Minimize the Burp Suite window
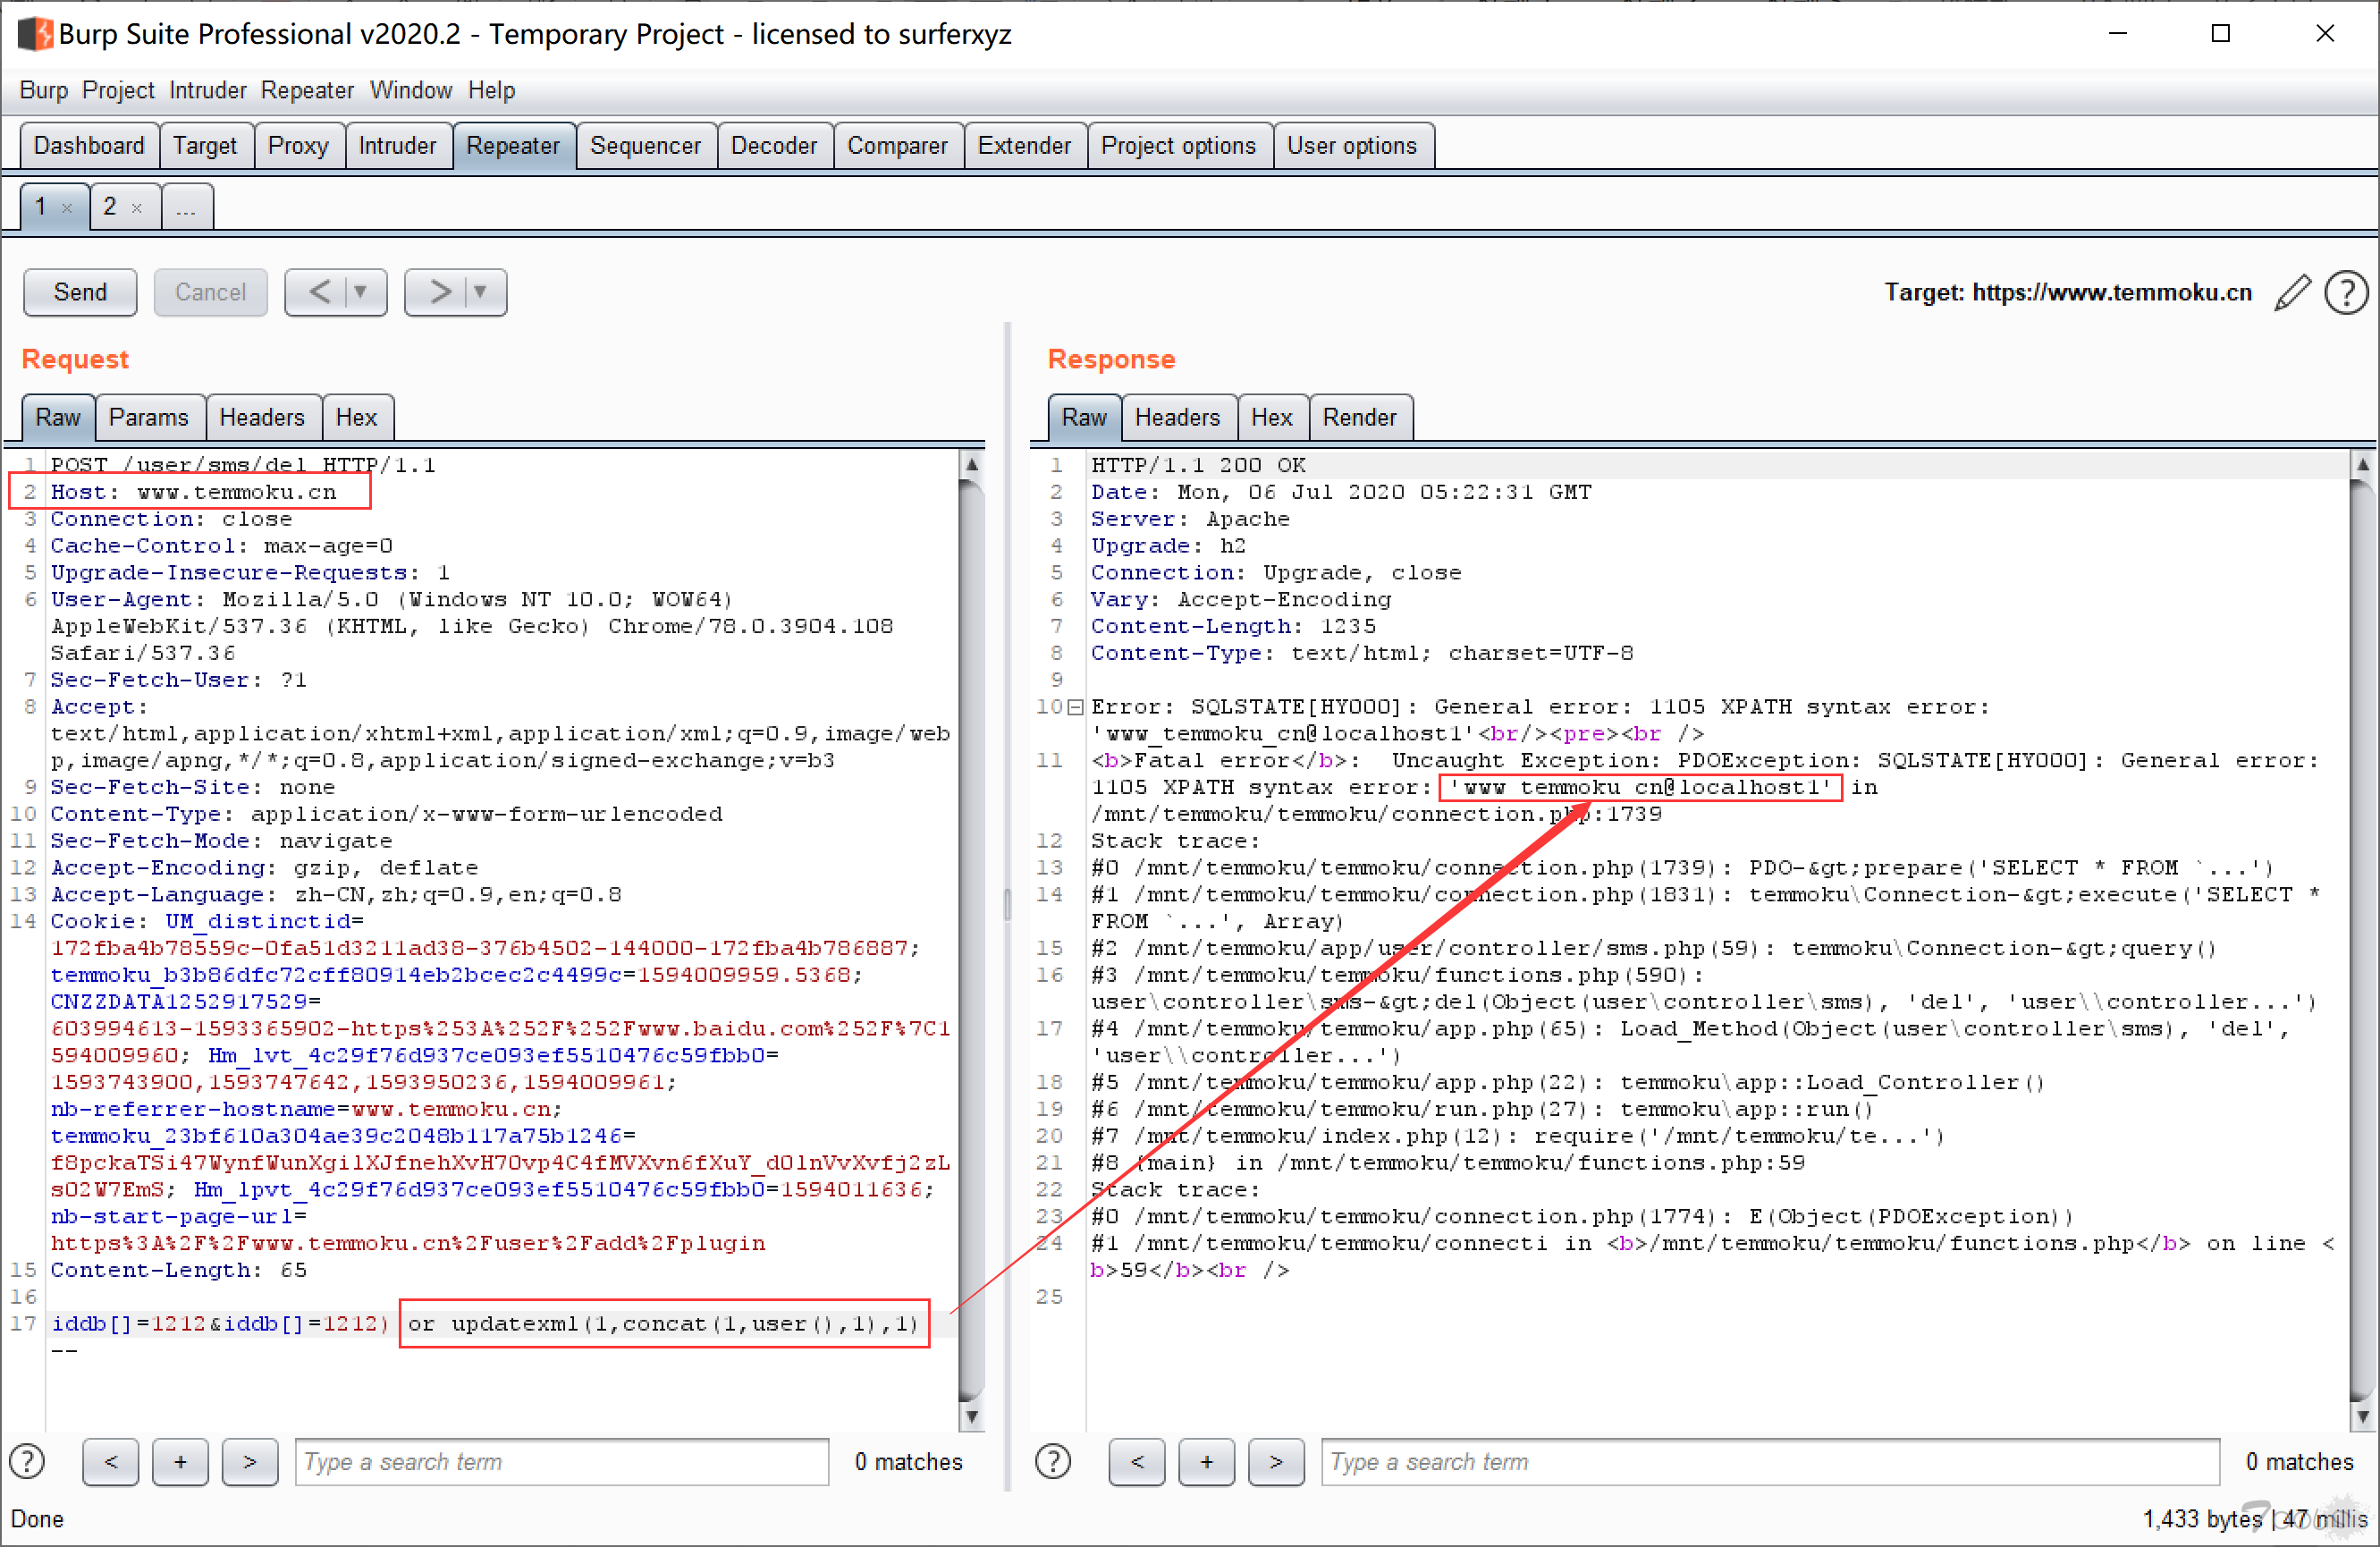Viewport: 2380px width, 1547px height. [2117, 34]
